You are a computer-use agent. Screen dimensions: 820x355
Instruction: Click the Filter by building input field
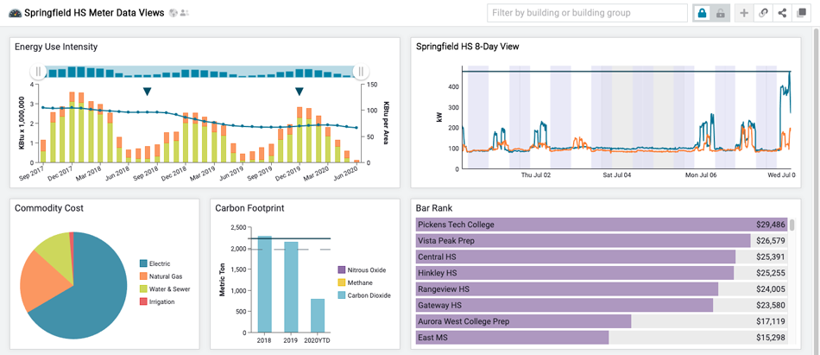point(587,13)
